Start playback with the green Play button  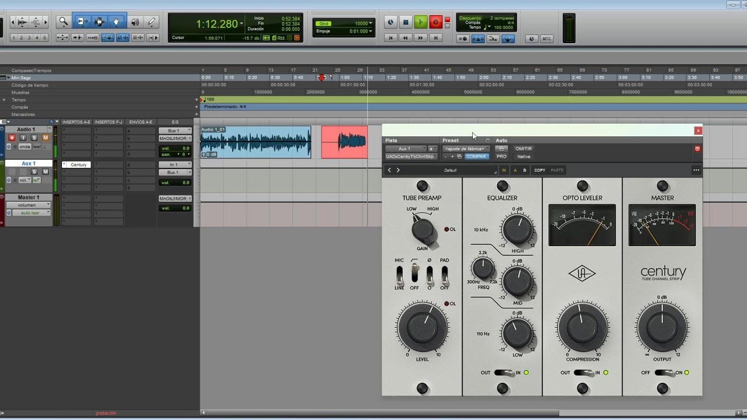pyautogui.click(x=421, y=23)
